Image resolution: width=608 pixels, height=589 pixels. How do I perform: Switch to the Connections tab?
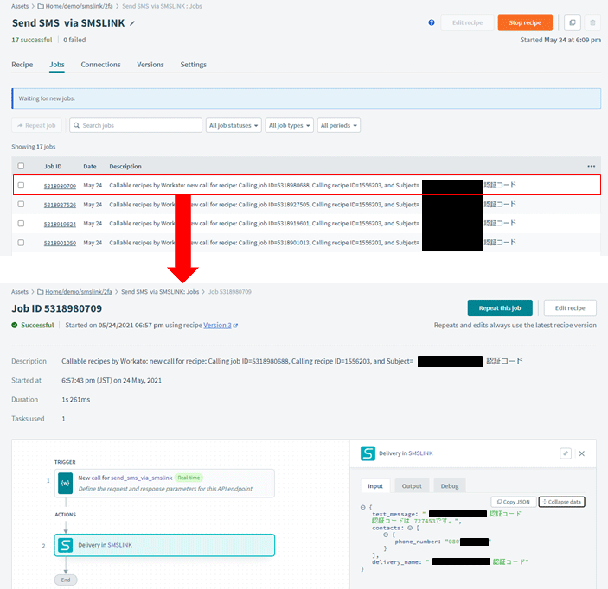click(x=101, y=65)
